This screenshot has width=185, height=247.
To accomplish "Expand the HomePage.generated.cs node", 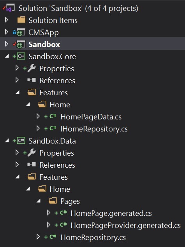I will (x=49, y=213).
